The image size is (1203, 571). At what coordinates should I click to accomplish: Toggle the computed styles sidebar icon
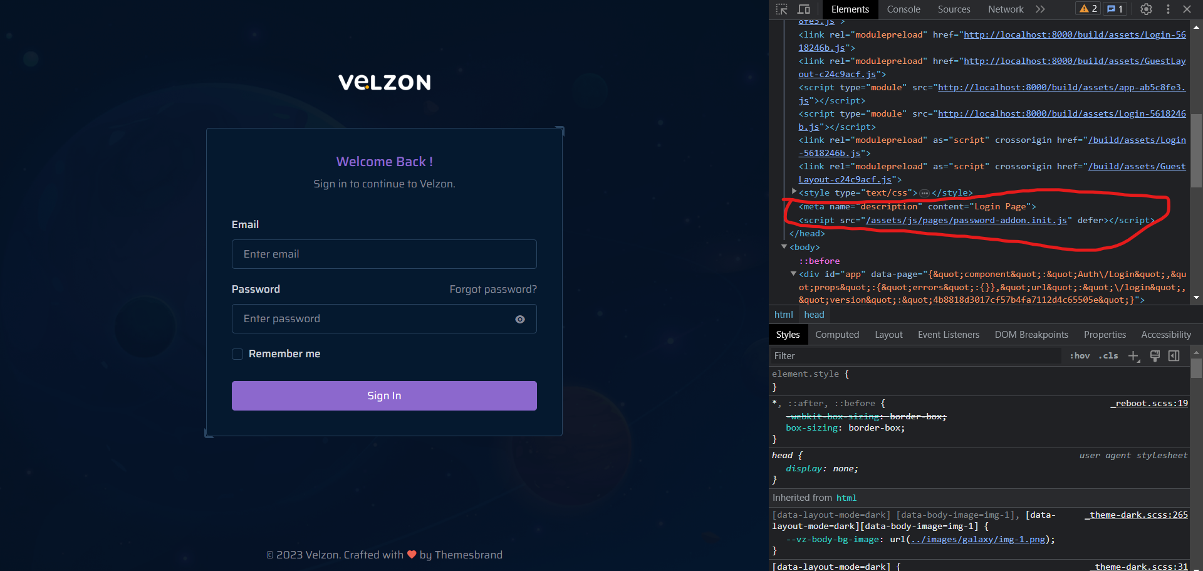pos(1174,356)
